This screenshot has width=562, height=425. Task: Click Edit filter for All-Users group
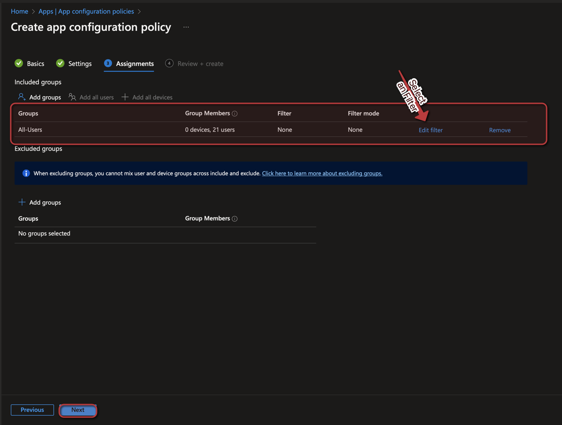430,130
